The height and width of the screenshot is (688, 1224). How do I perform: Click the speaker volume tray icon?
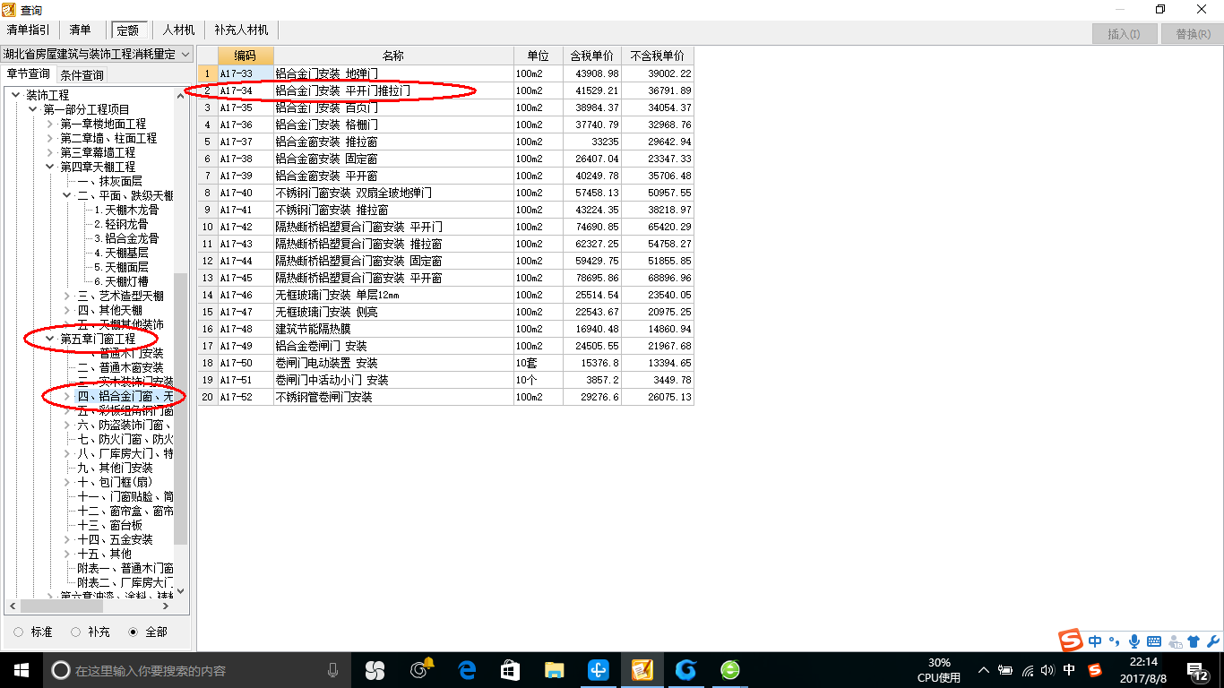pos(1047,670)
